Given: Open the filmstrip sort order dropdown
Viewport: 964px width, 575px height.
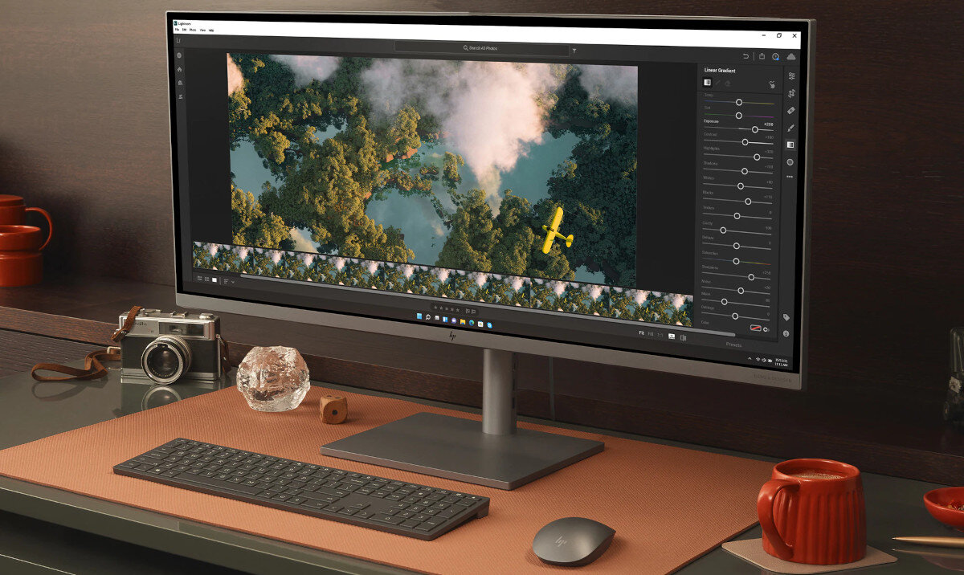Looking at the screenshot, I should coord(227,281).
